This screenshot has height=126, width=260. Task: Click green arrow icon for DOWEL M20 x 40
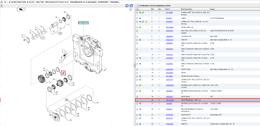(x=140, y=27)
